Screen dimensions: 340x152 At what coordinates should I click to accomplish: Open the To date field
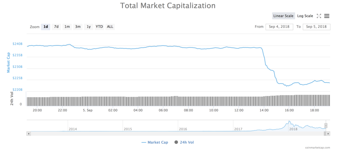click(316, 26)
